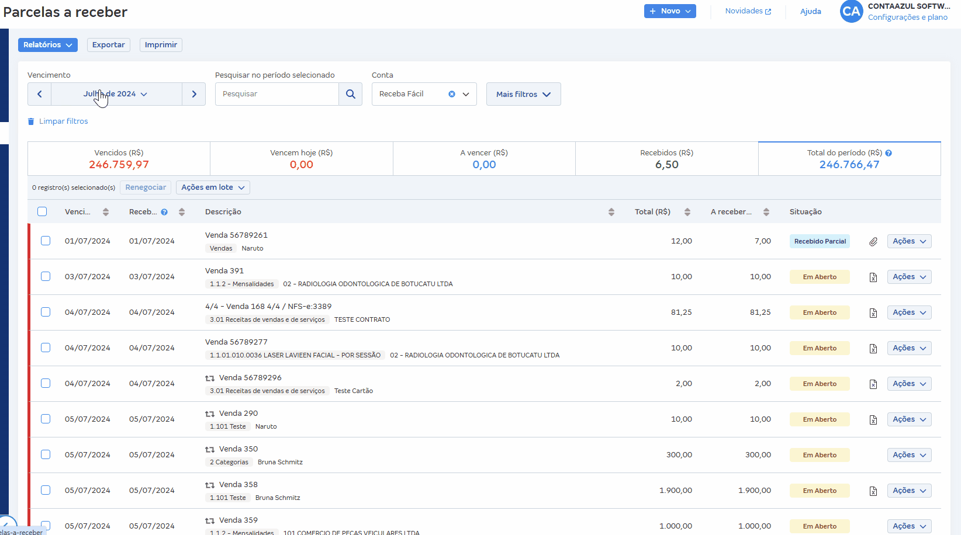The width and height of the screenshot is (961, 535).
Task: Focus the Pesquisar search field
Action: tap(277, 94)
